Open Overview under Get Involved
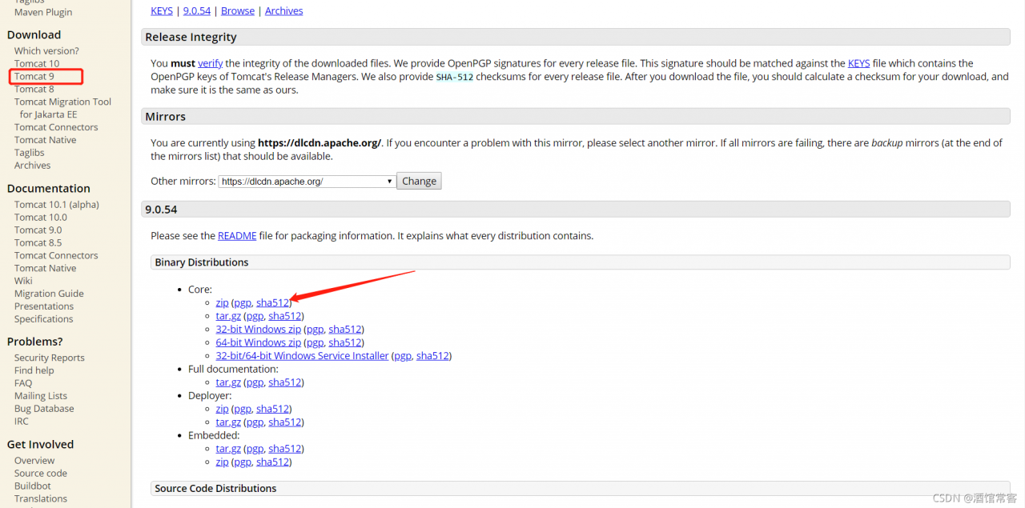This screenshot has height=508, width=1025. click(34, 461)
